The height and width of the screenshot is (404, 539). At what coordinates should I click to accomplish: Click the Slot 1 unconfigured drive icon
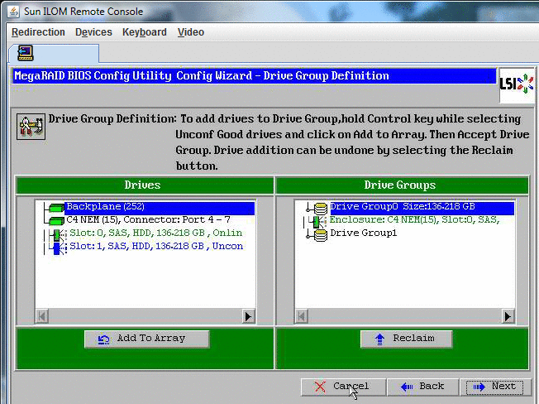[57, 248]
